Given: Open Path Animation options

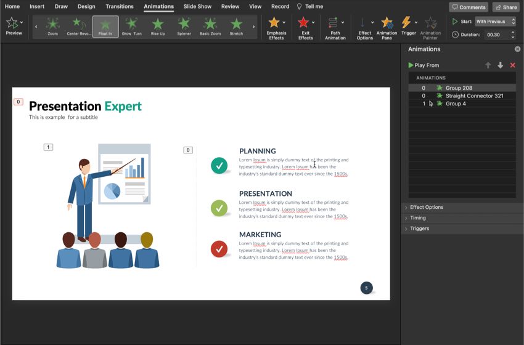Looking at the screenshot, I should tap(335, 28).
